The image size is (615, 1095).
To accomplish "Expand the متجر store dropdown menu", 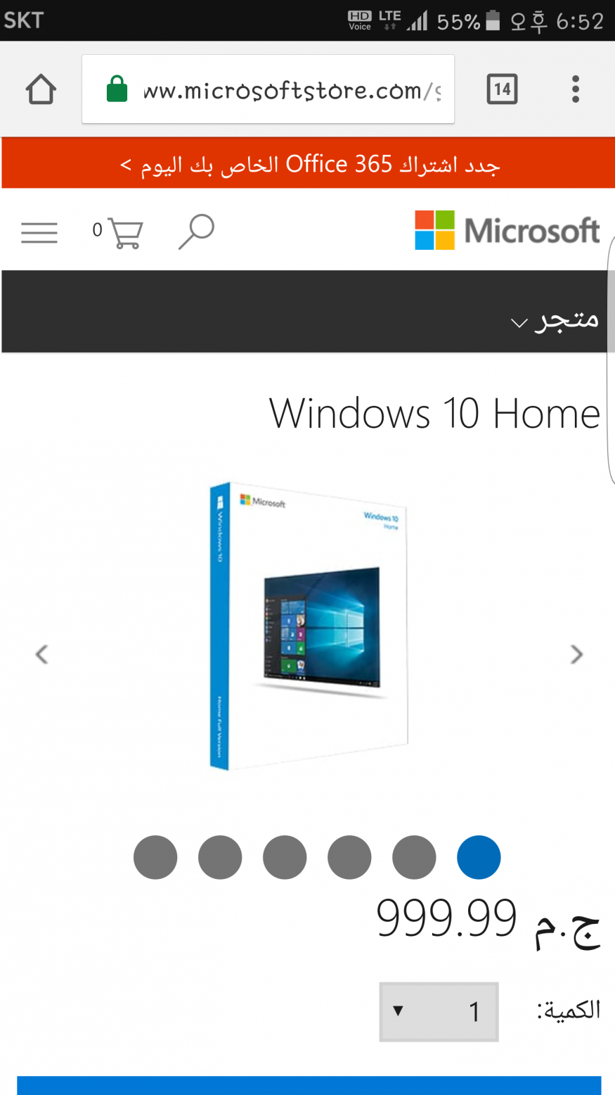I will point(554,319).
